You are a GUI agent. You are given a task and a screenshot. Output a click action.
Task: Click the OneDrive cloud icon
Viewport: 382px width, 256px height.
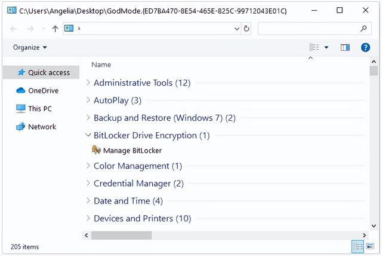point(21,90)
